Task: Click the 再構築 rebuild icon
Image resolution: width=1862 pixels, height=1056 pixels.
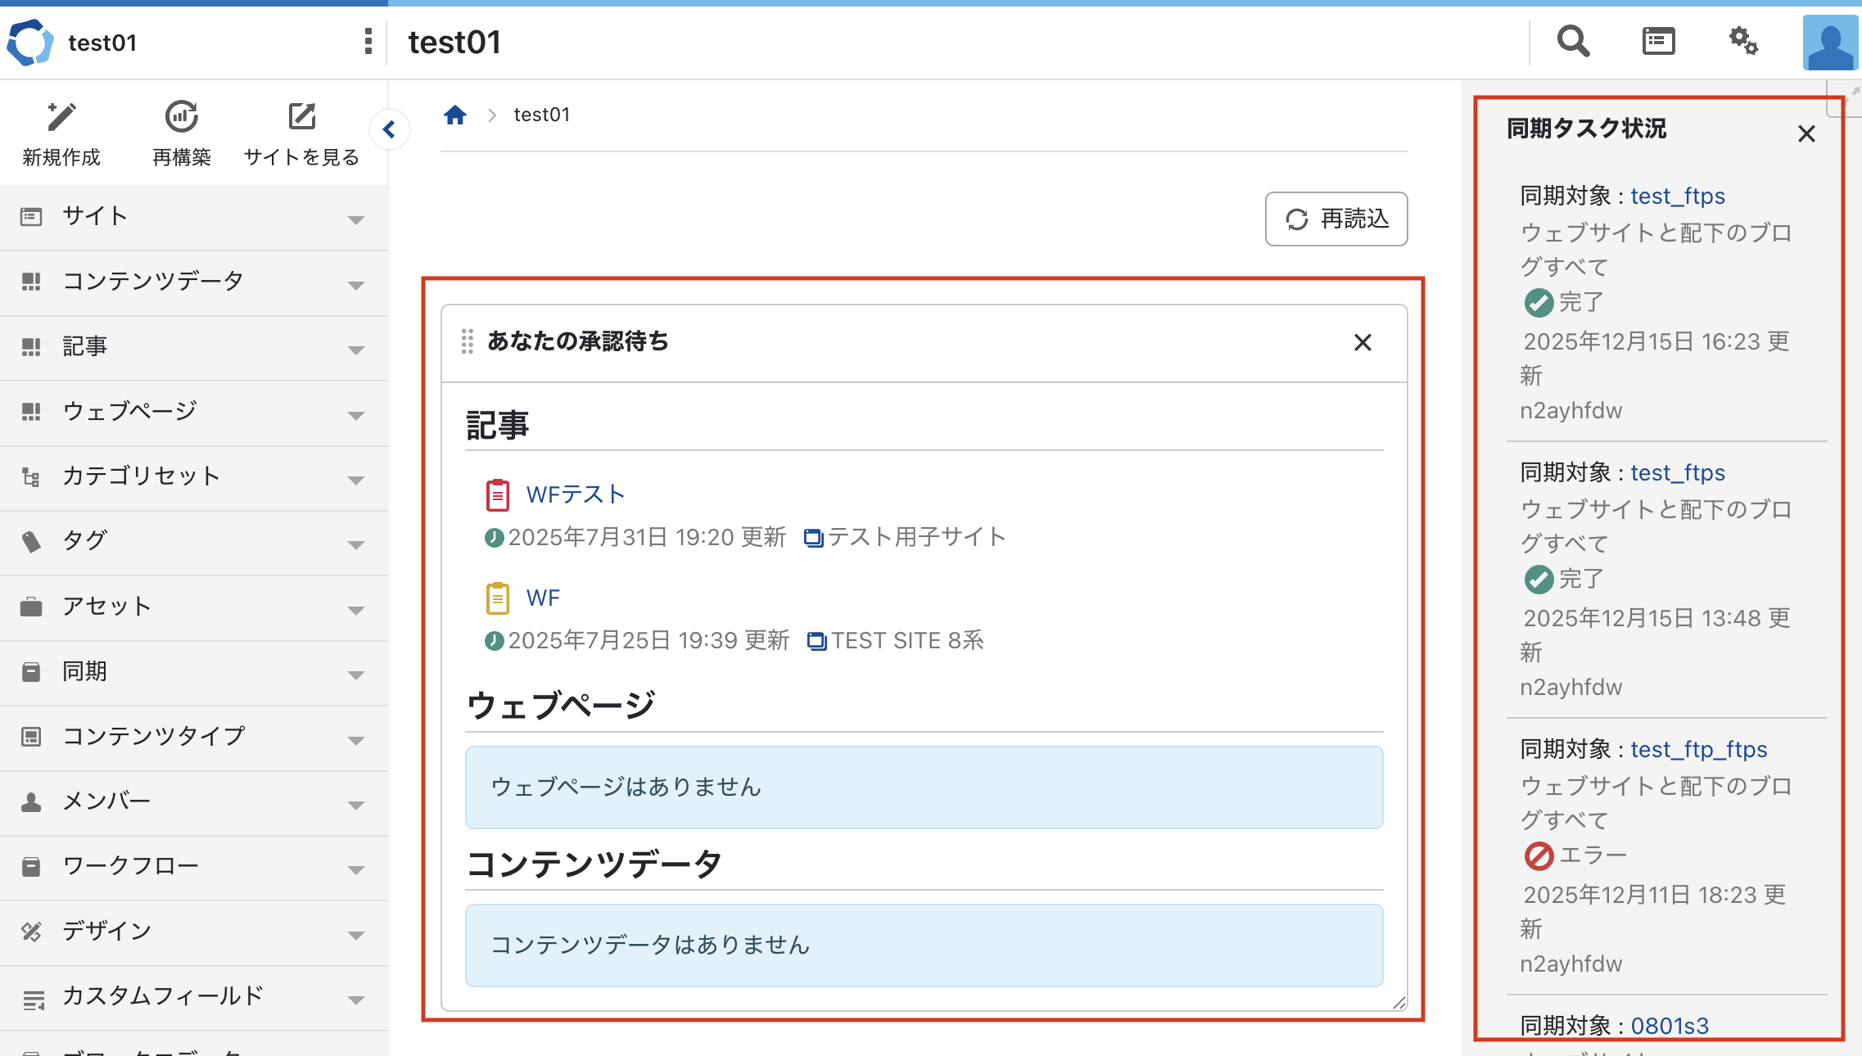Action: pyautogui.click(x=181, y=118)
